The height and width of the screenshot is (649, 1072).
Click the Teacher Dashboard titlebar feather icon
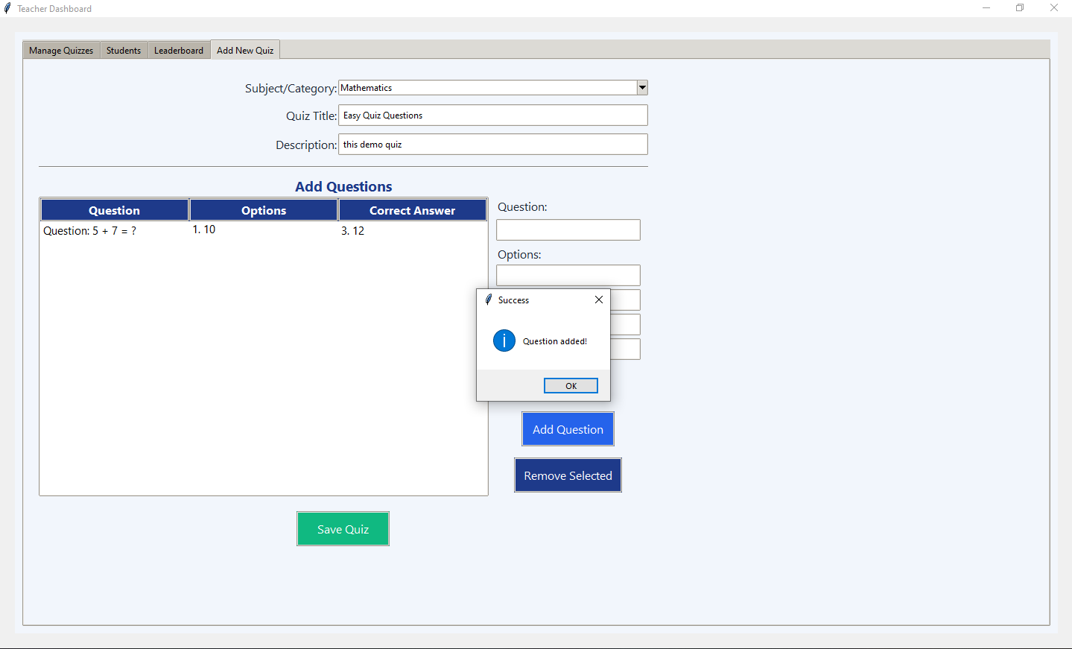pos(6,7)
